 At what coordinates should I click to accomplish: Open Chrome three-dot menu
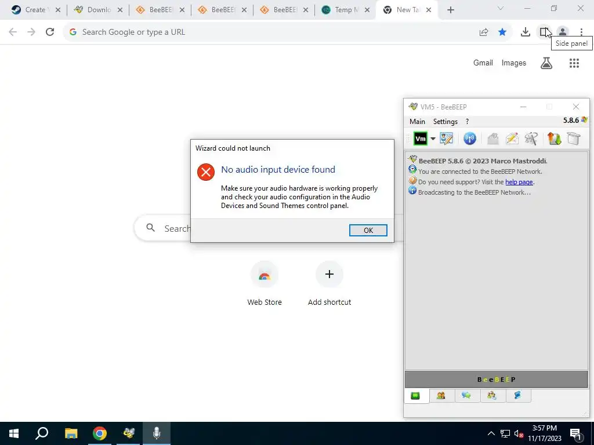click(581, 32)
